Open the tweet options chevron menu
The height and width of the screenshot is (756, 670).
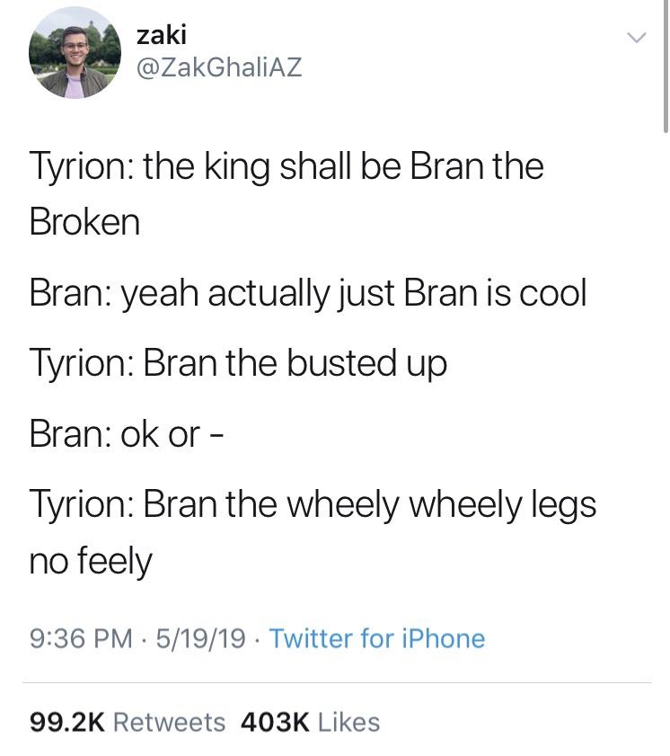[636, 38]
